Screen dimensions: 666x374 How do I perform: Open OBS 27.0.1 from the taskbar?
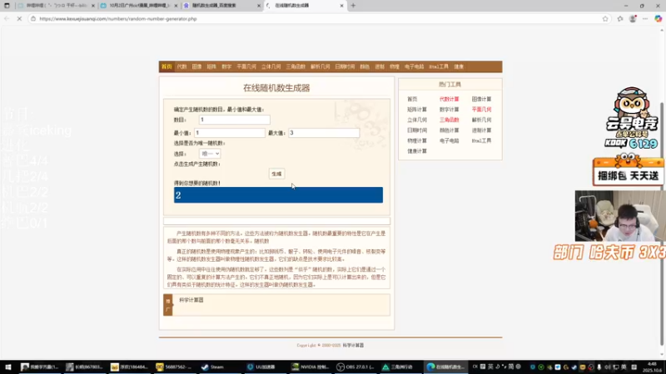click(355, 367)
